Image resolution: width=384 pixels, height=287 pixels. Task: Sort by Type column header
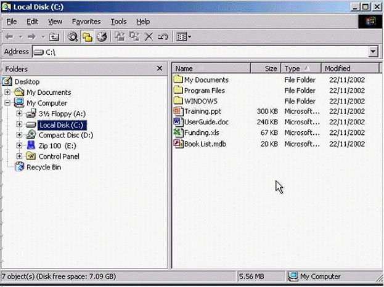(x=301, y=68)
